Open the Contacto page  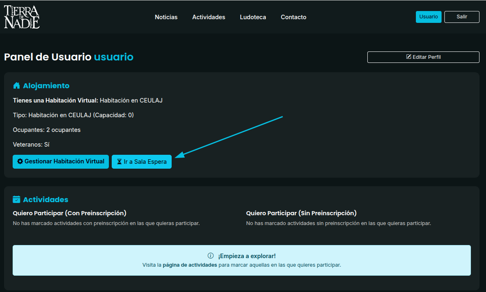pyautogui.click(x=294, y=17)
